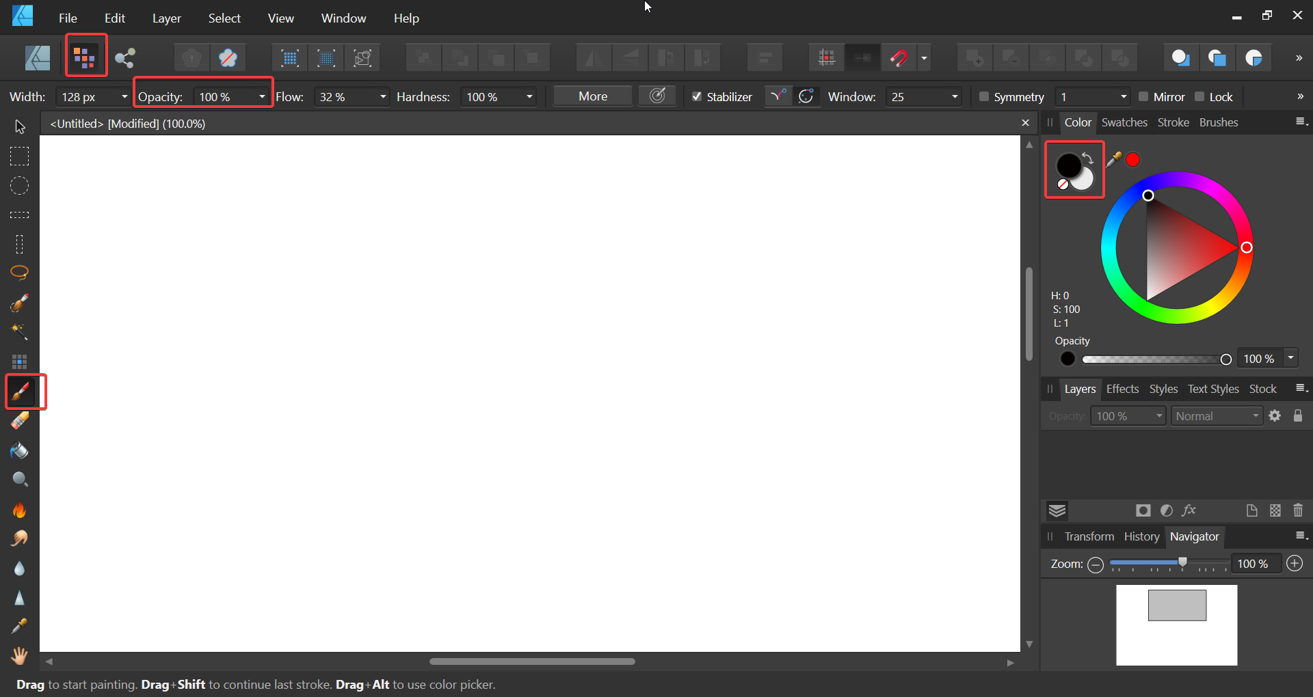Expand toolbar overflow chevron at top right

point(1299,58)
